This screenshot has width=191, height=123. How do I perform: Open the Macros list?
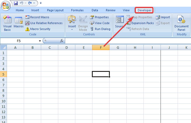[x=18, y=22]
